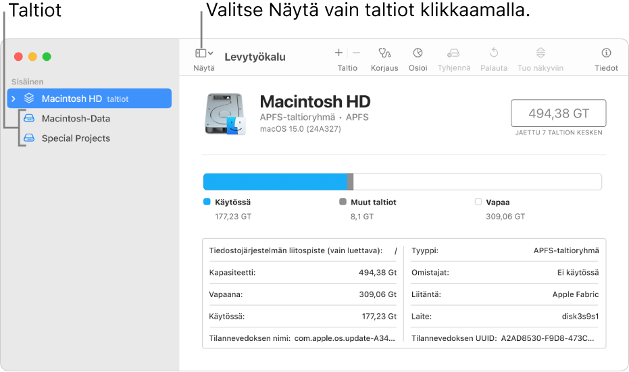Click the 309,06 GT free value
629x372 pixels.
tap(505, 217)
